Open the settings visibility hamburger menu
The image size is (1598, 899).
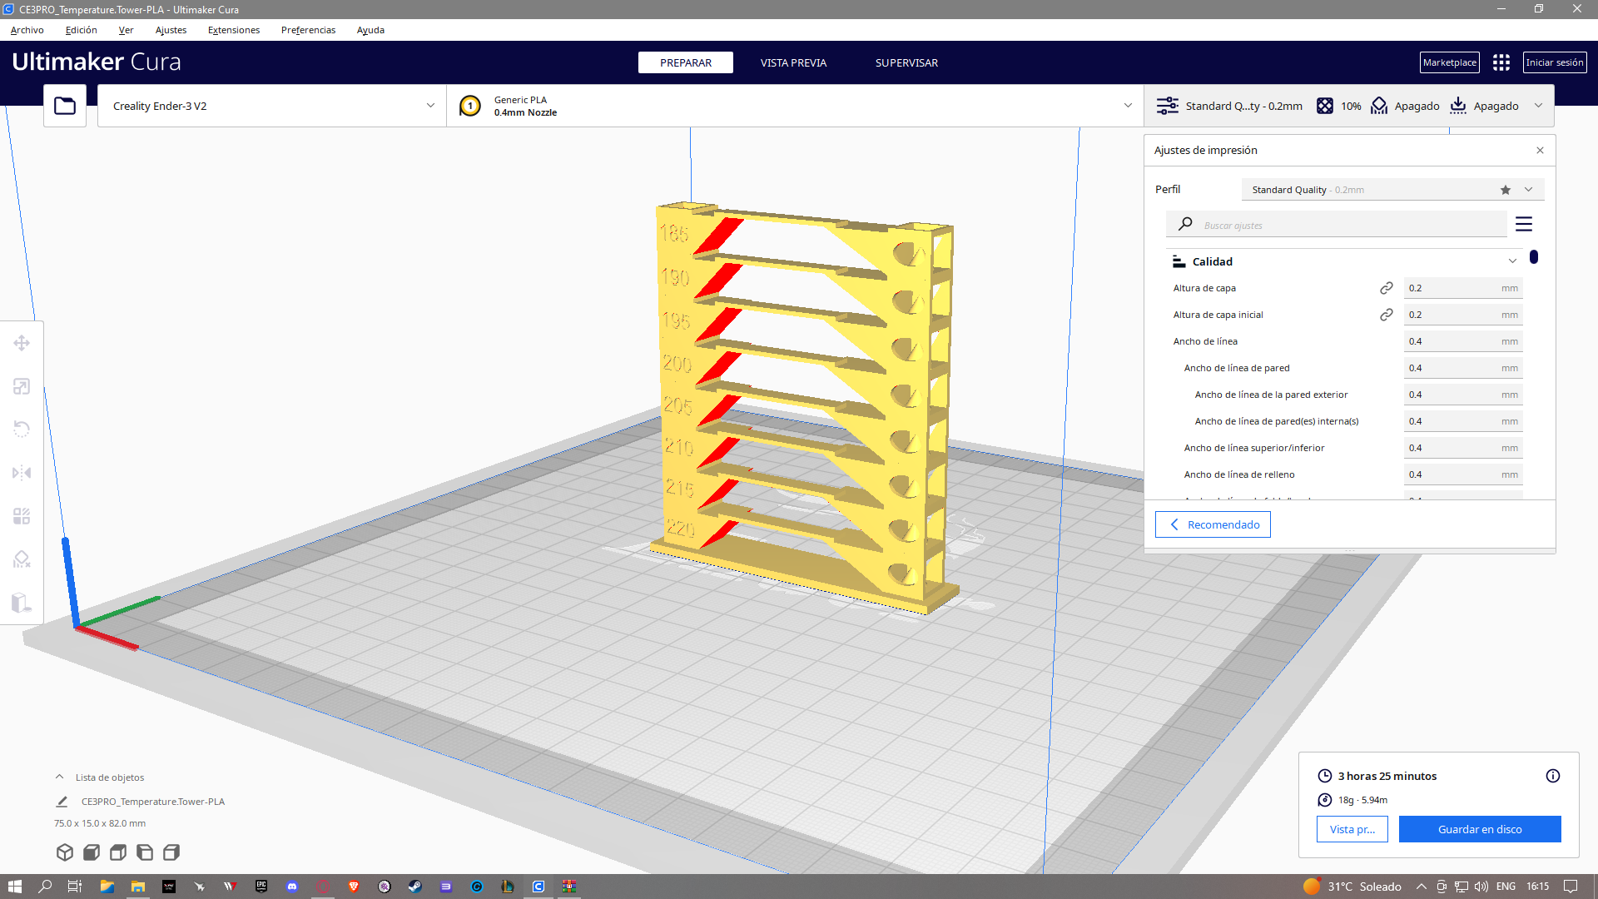point(1524,225)
